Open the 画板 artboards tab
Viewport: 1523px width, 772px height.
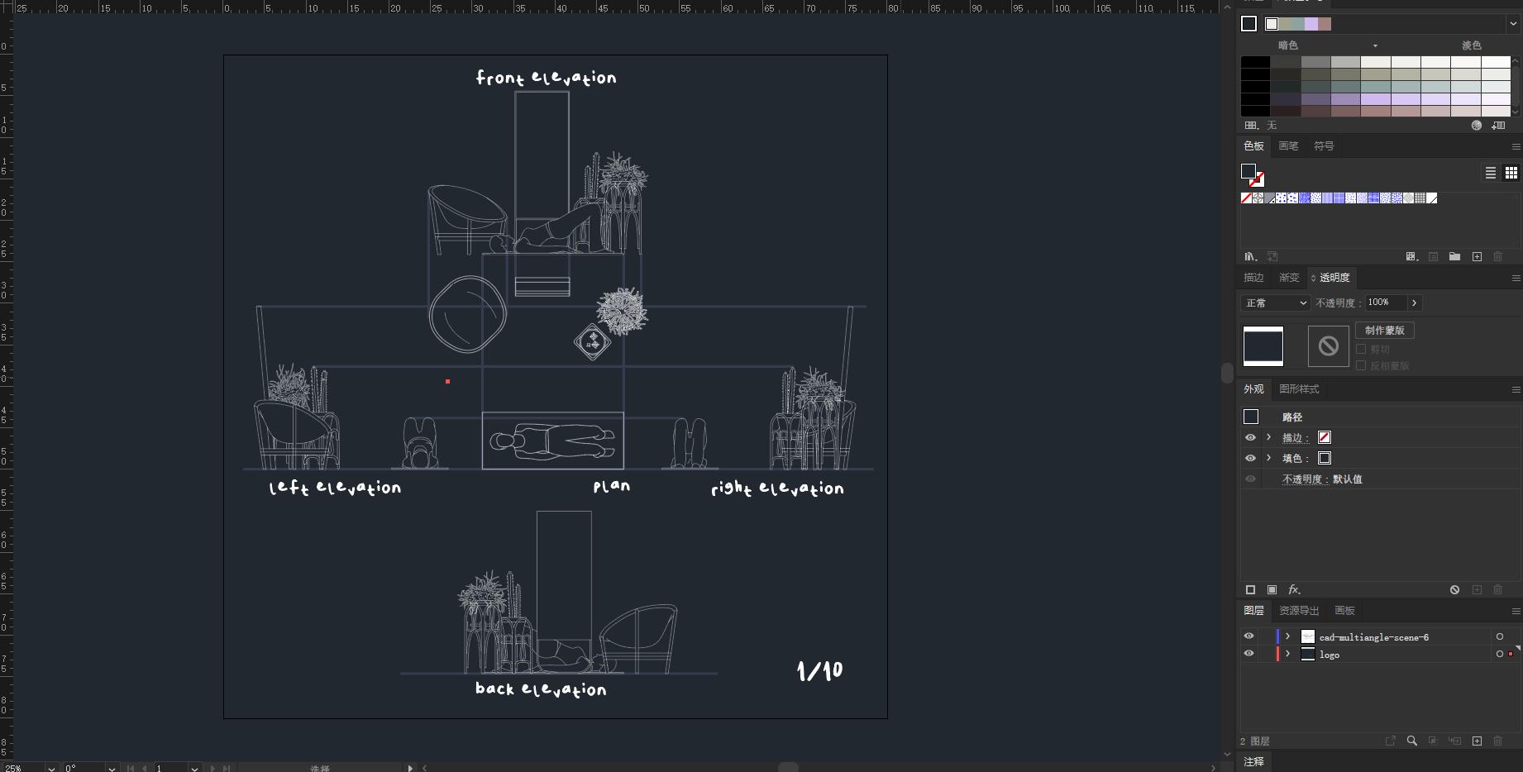point(1344,610)
